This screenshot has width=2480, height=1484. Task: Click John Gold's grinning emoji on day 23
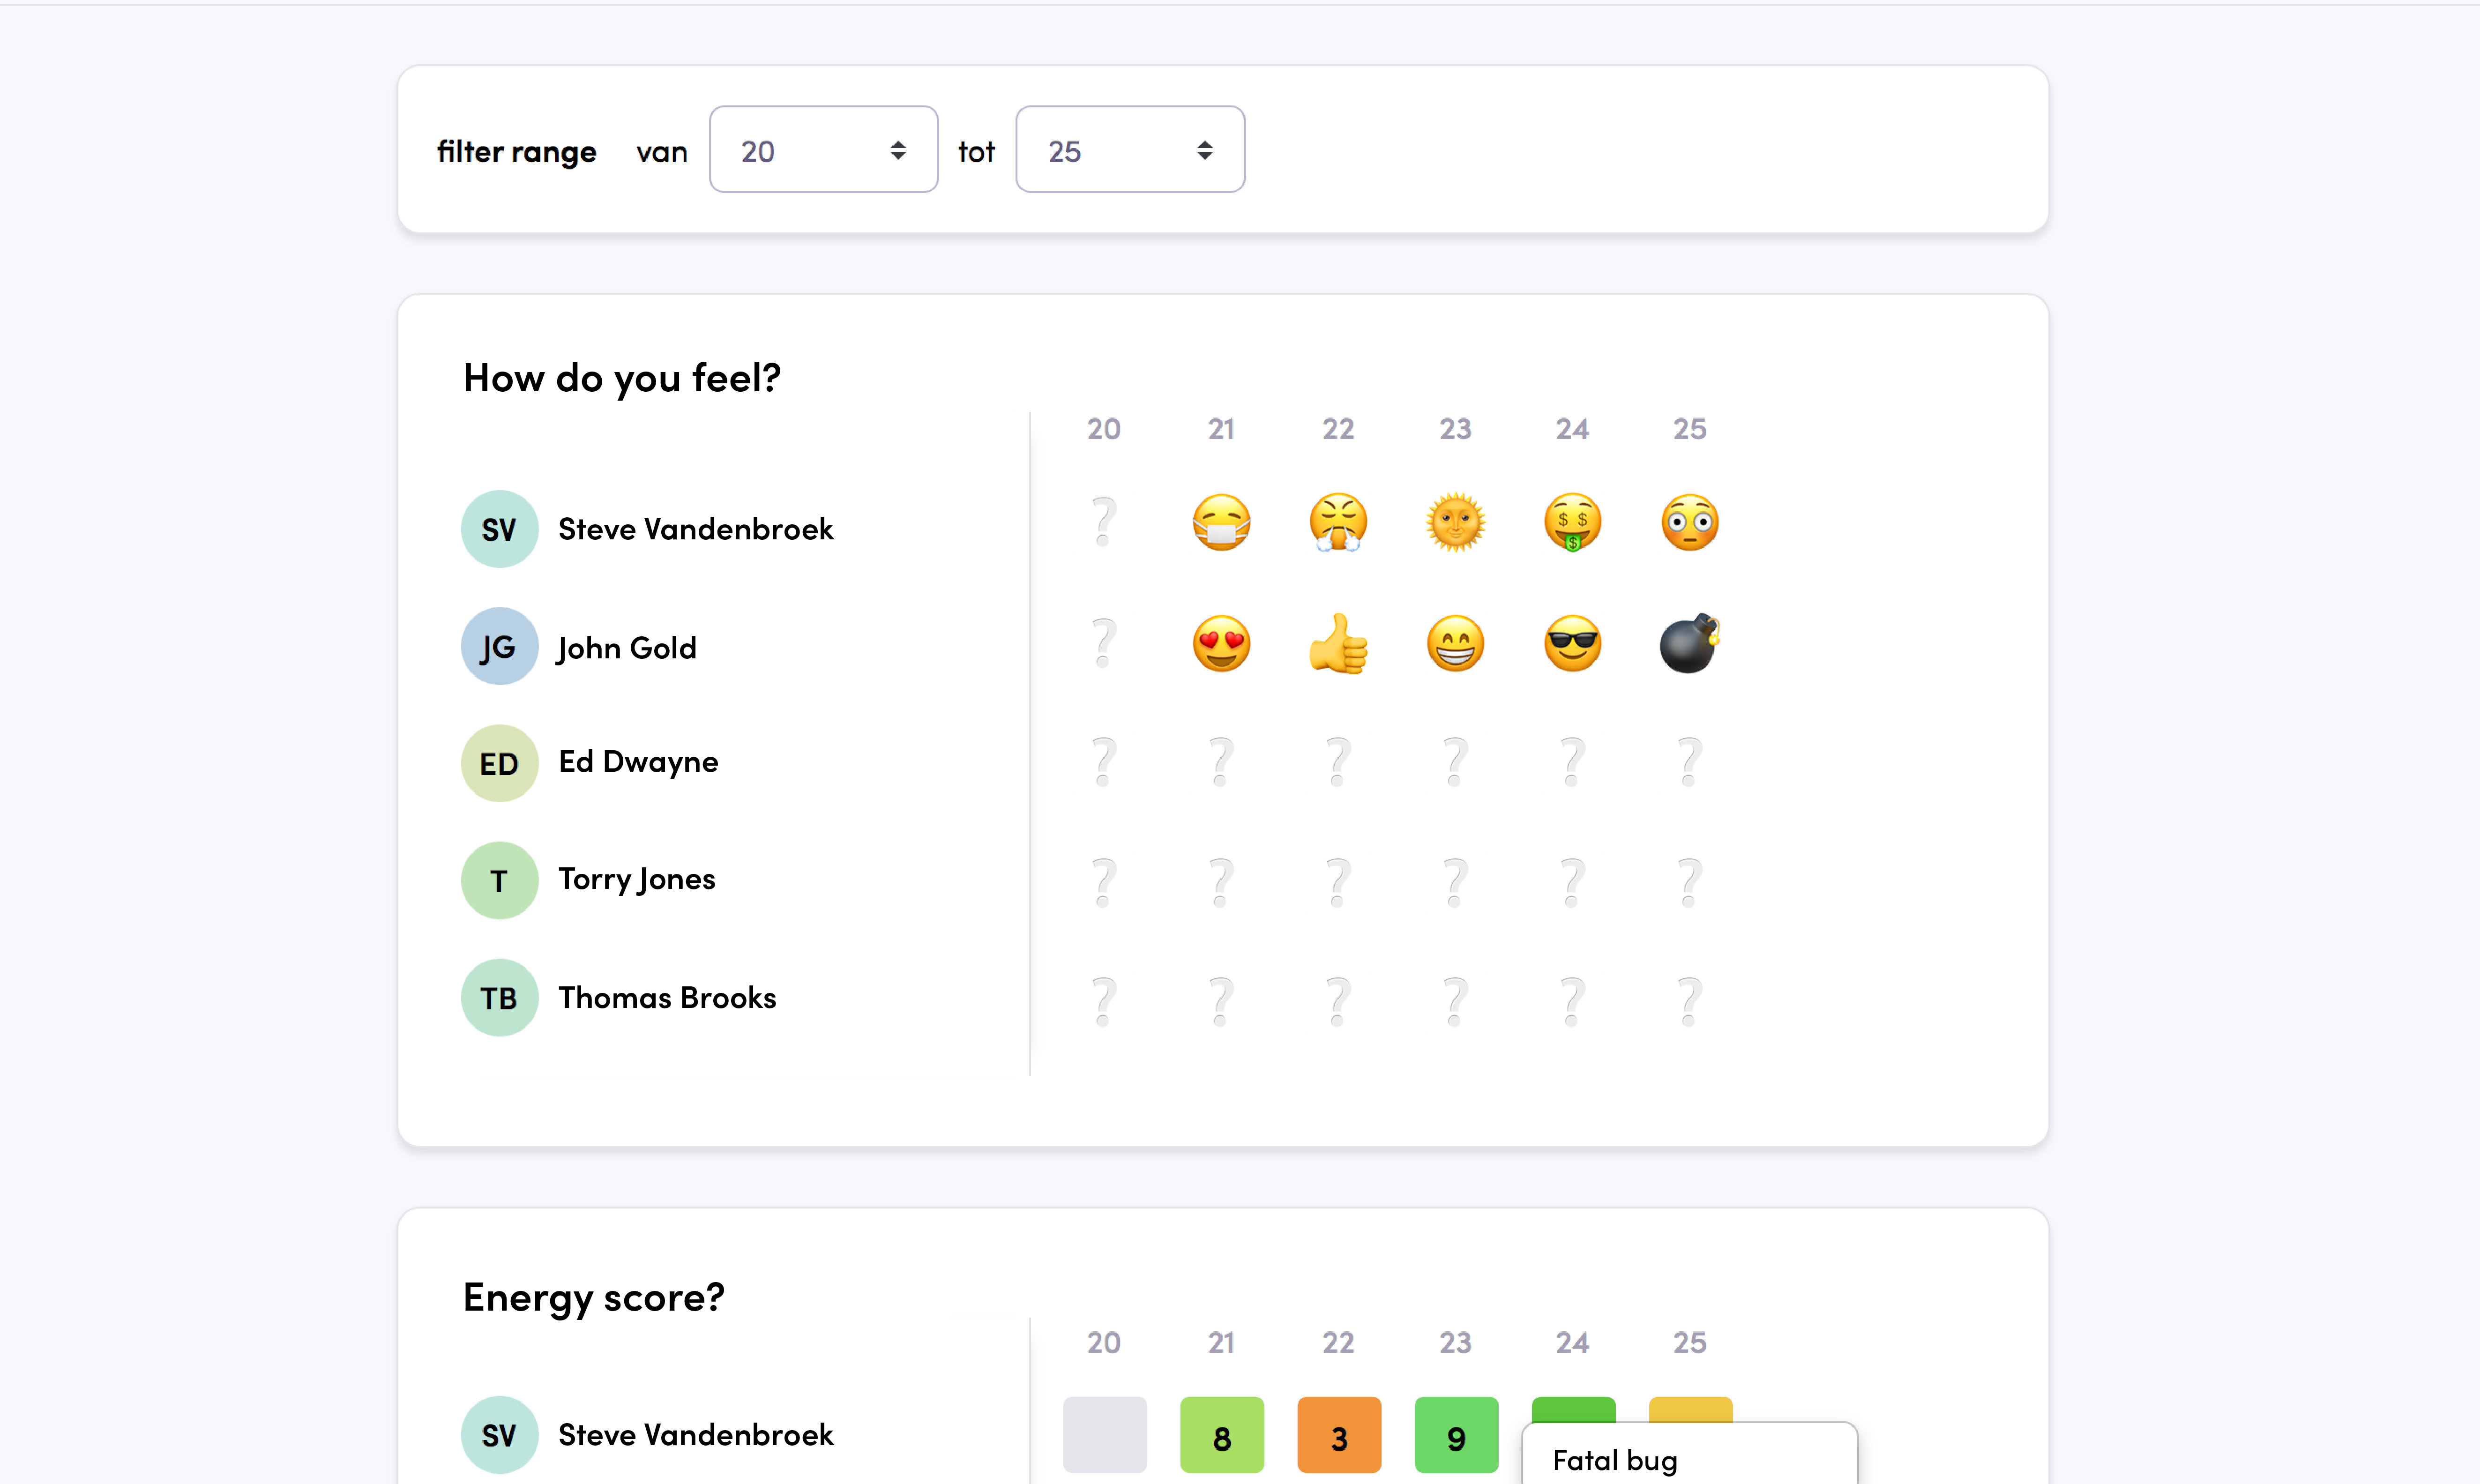coord(1455,644)
